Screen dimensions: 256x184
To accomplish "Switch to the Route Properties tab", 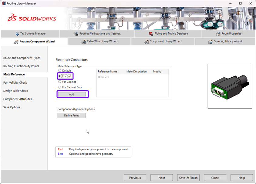I will 229,34.
